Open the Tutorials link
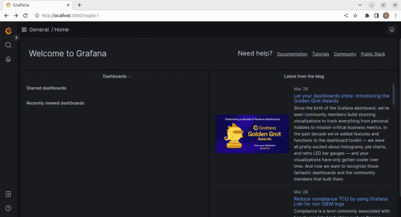401x217 pixels. coord(320,54)
